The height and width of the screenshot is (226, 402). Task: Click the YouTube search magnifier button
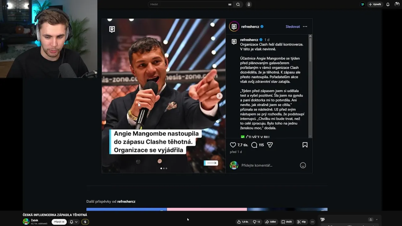238,4
